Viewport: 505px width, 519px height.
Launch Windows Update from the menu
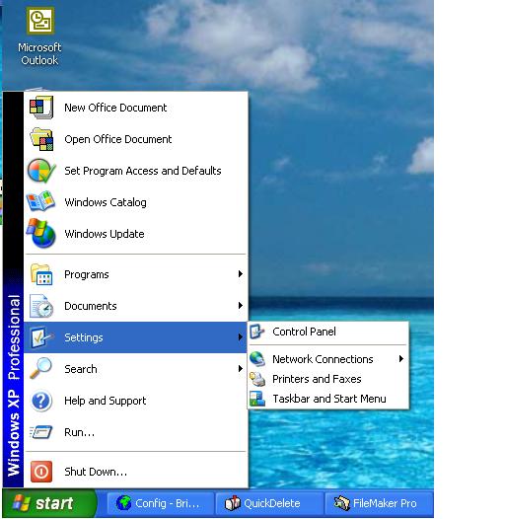click(x=136, y=234)
